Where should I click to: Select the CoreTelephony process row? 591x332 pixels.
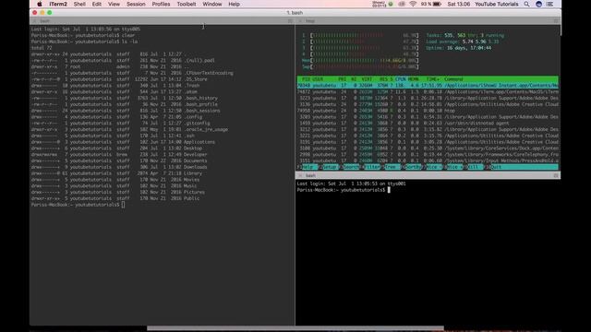[428, 155]
